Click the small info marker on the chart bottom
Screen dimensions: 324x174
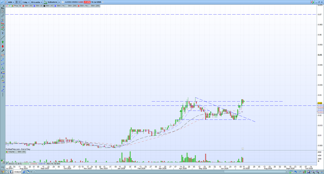click(242, 148)
